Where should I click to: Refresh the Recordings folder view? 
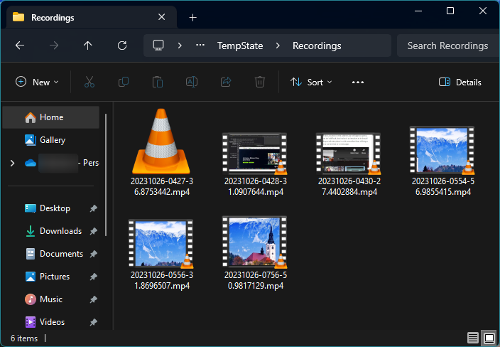tap(122, 46)
